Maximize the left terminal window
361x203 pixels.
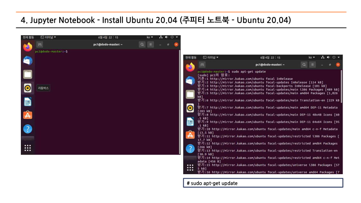coord(168,45)
